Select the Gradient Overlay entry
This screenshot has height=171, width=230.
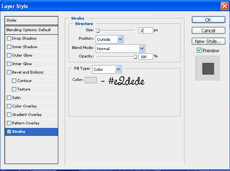coord(31,115)
